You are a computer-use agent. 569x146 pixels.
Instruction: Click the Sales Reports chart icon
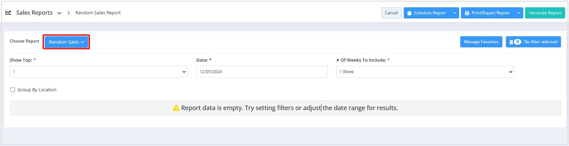coord(8,13)
